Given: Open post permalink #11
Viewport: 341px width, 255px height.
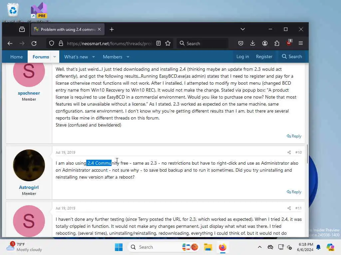Looking at the screenshot, I should point(299,208).
